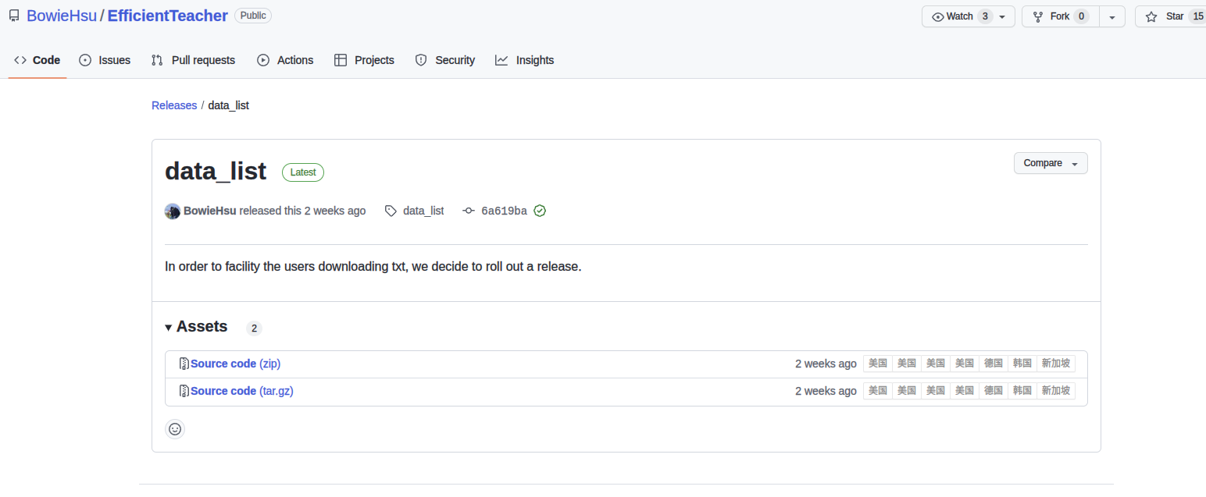This screenshot has height=497, width=1206.
Task: Open the Watch options dropdown arrow
Action: pos(1001,16)
